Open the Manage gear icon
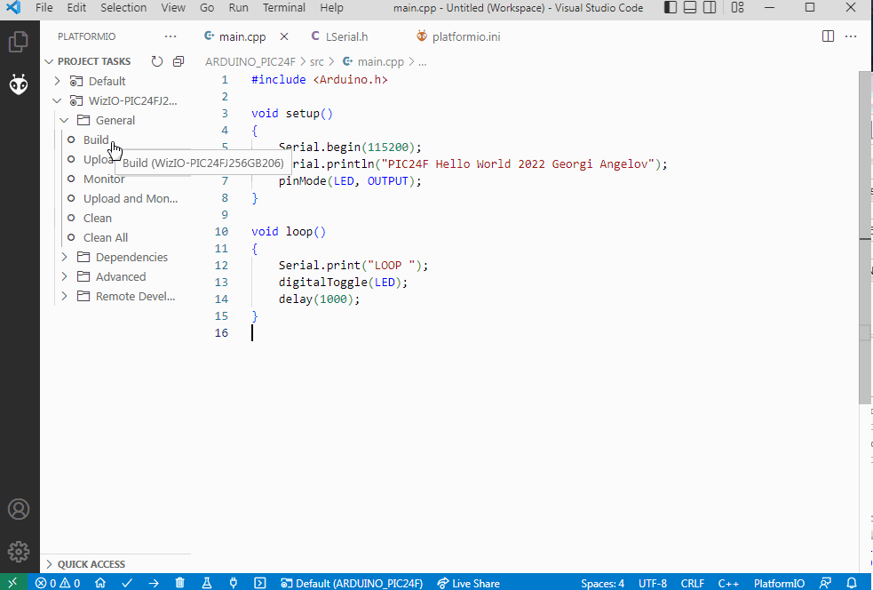This screenshot has height=590, width=873. 19,552
